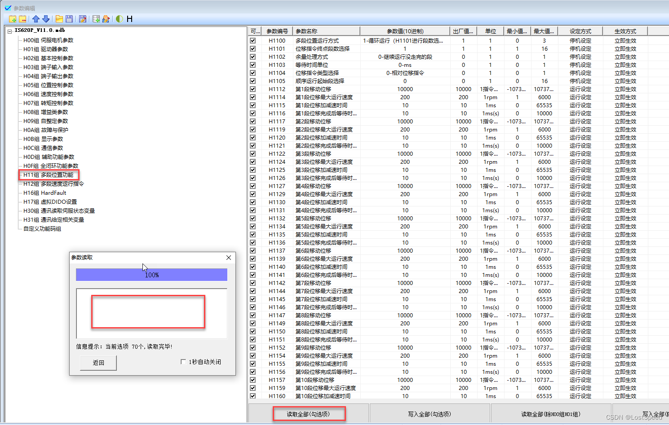Click the H1160 parameter number cell
Viewport: 669px width, 425px height.
point(277,396)
